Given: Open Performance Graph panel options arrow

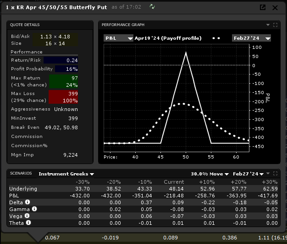Looking at the screenshot, I should pyautogui.click(x=268, y=25).
